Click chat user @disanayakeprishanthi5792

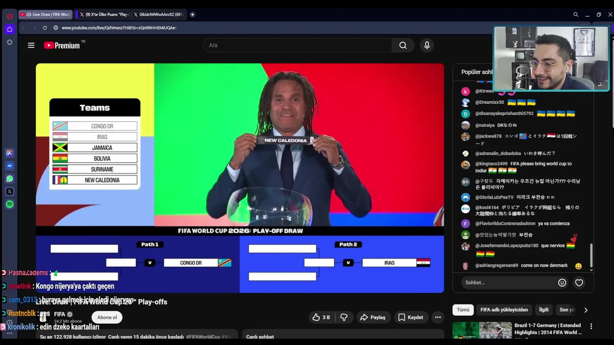coord(504,114)
